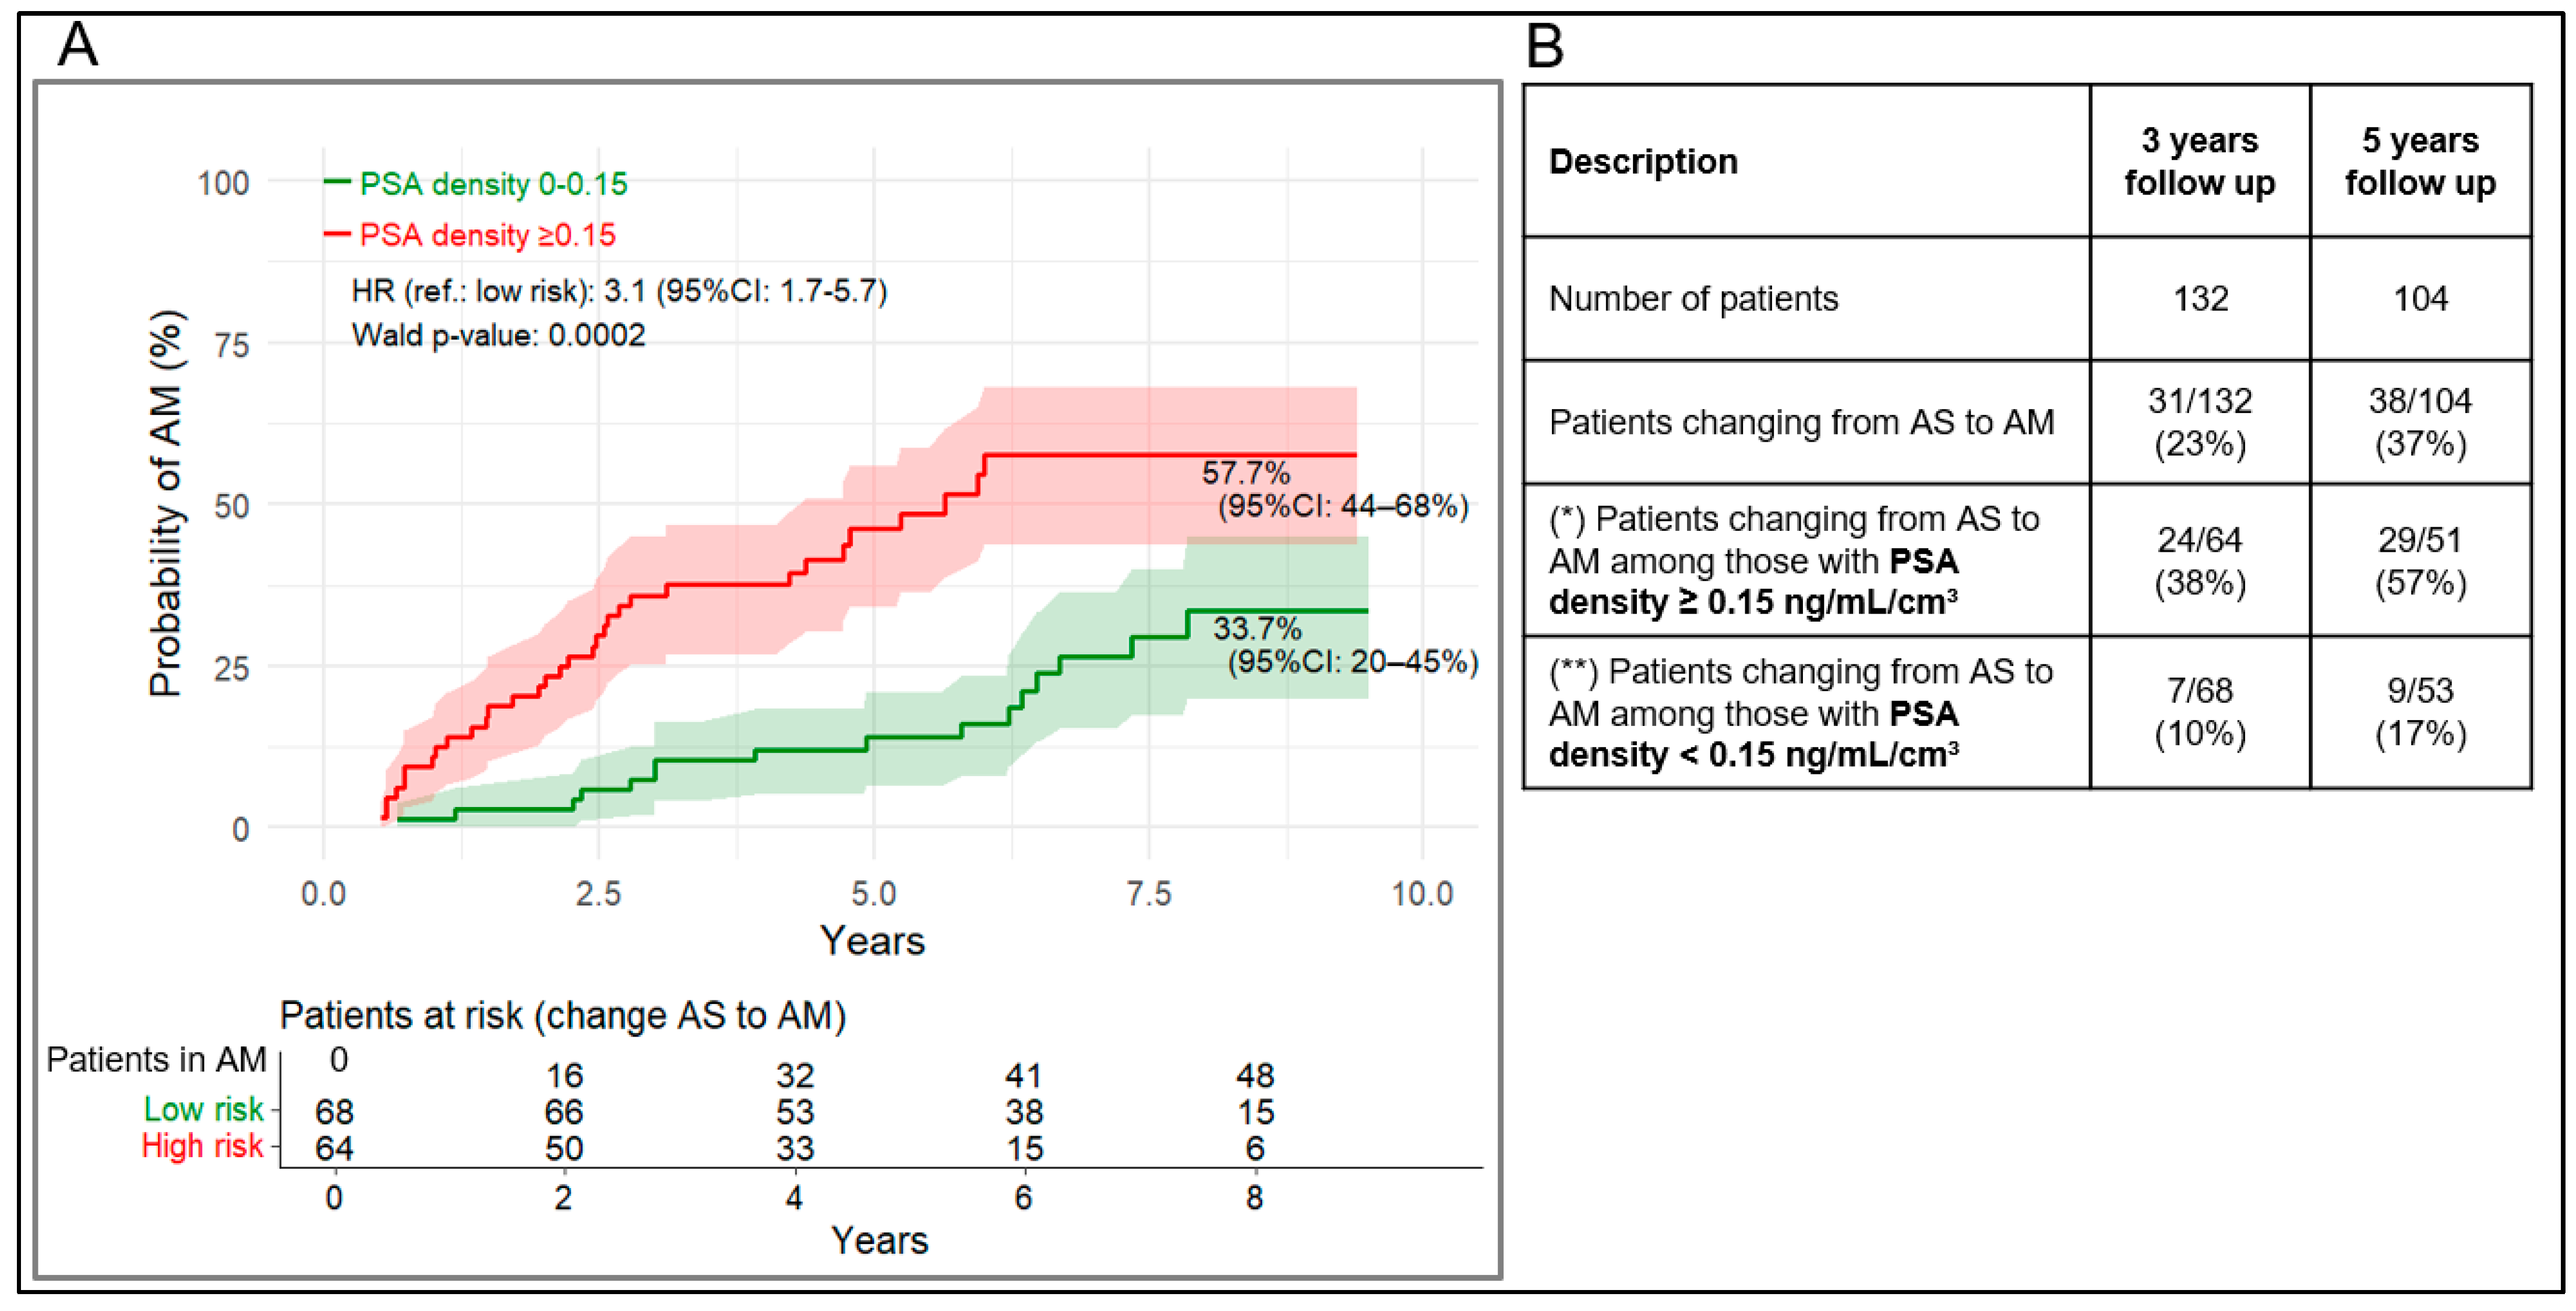Click the hazard ratio HR text line
The height and width of the screenshot is (1311, 2576).
(619, 291)
